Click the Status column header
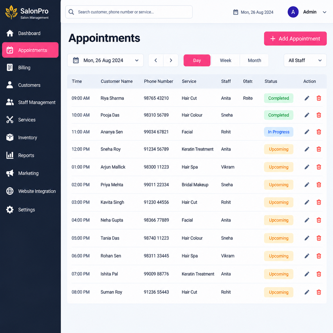 pyautogui.click(x=271, y=81)
